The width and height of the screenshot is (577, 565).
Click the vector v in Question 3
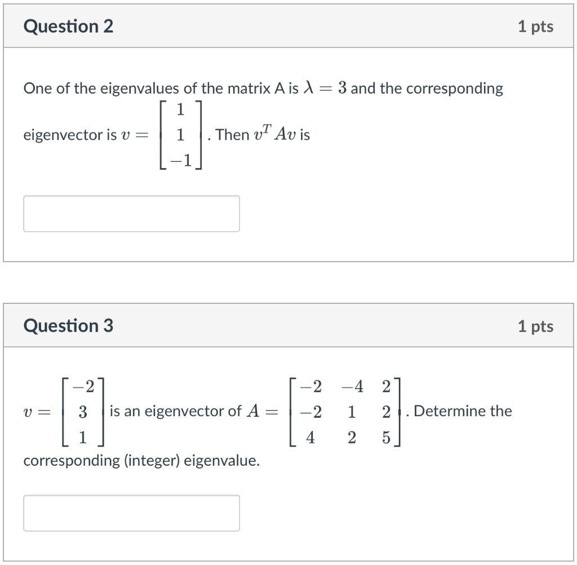pyautogui.click(x=83, y=412)
